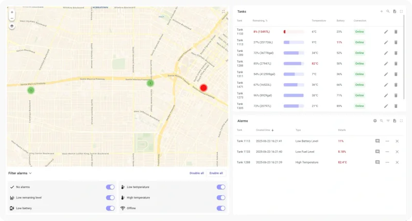
Task: Open the map layers control
Action: (x=12, y=26)
